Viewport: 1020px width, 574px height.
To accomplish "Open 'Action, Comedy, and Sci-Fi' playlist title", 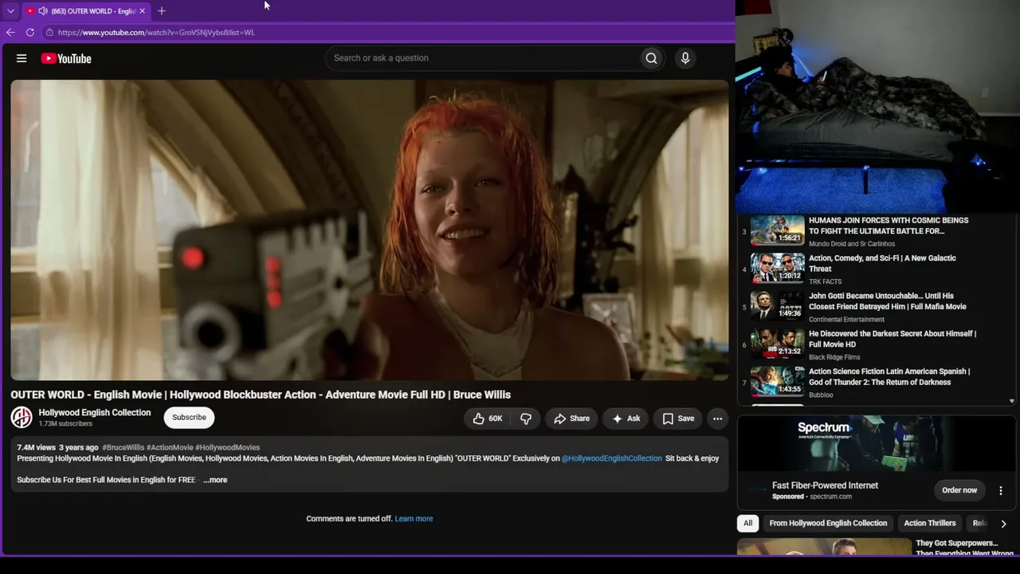I will [x=882, y=263].
